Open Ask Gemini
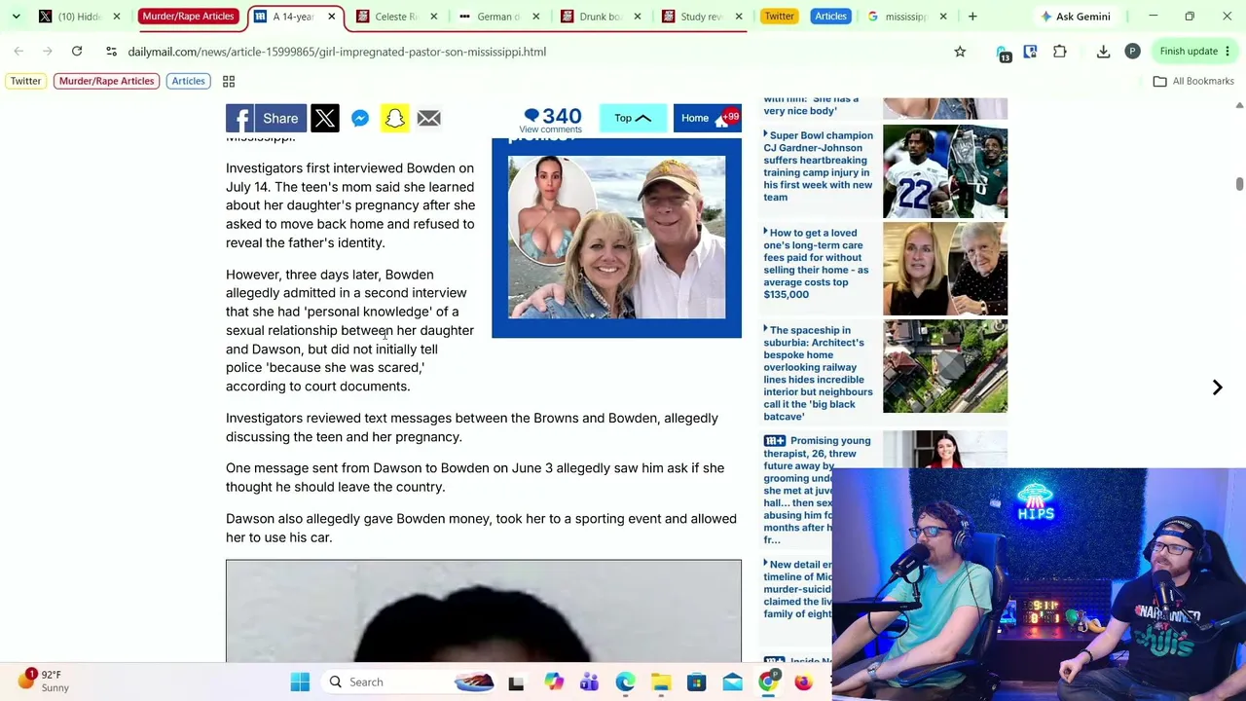Screen dimensions: 1246x701 coord(1075,17)
